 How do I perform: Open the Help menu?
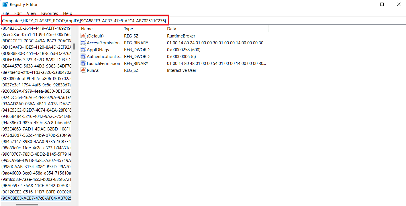click(68, 13)
